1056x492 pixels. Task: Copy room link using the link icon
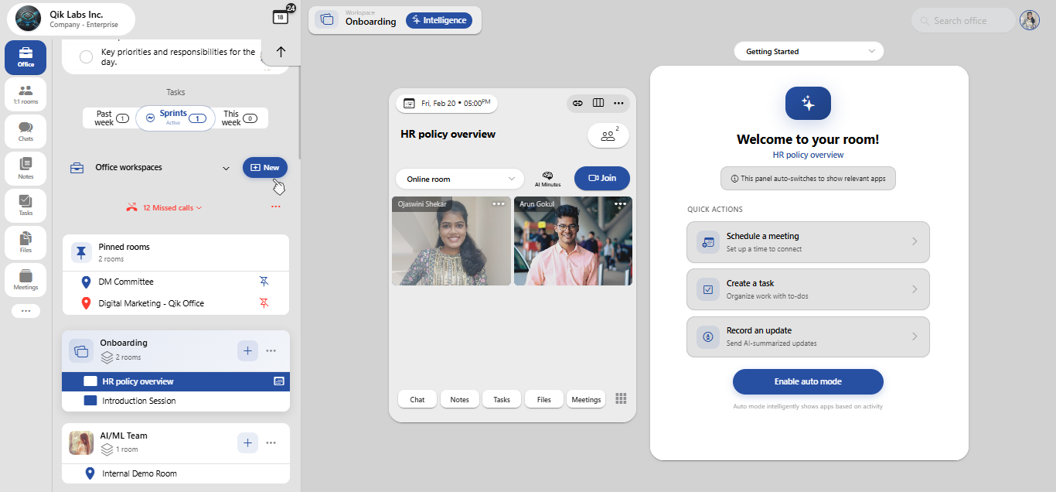(577, 103)
